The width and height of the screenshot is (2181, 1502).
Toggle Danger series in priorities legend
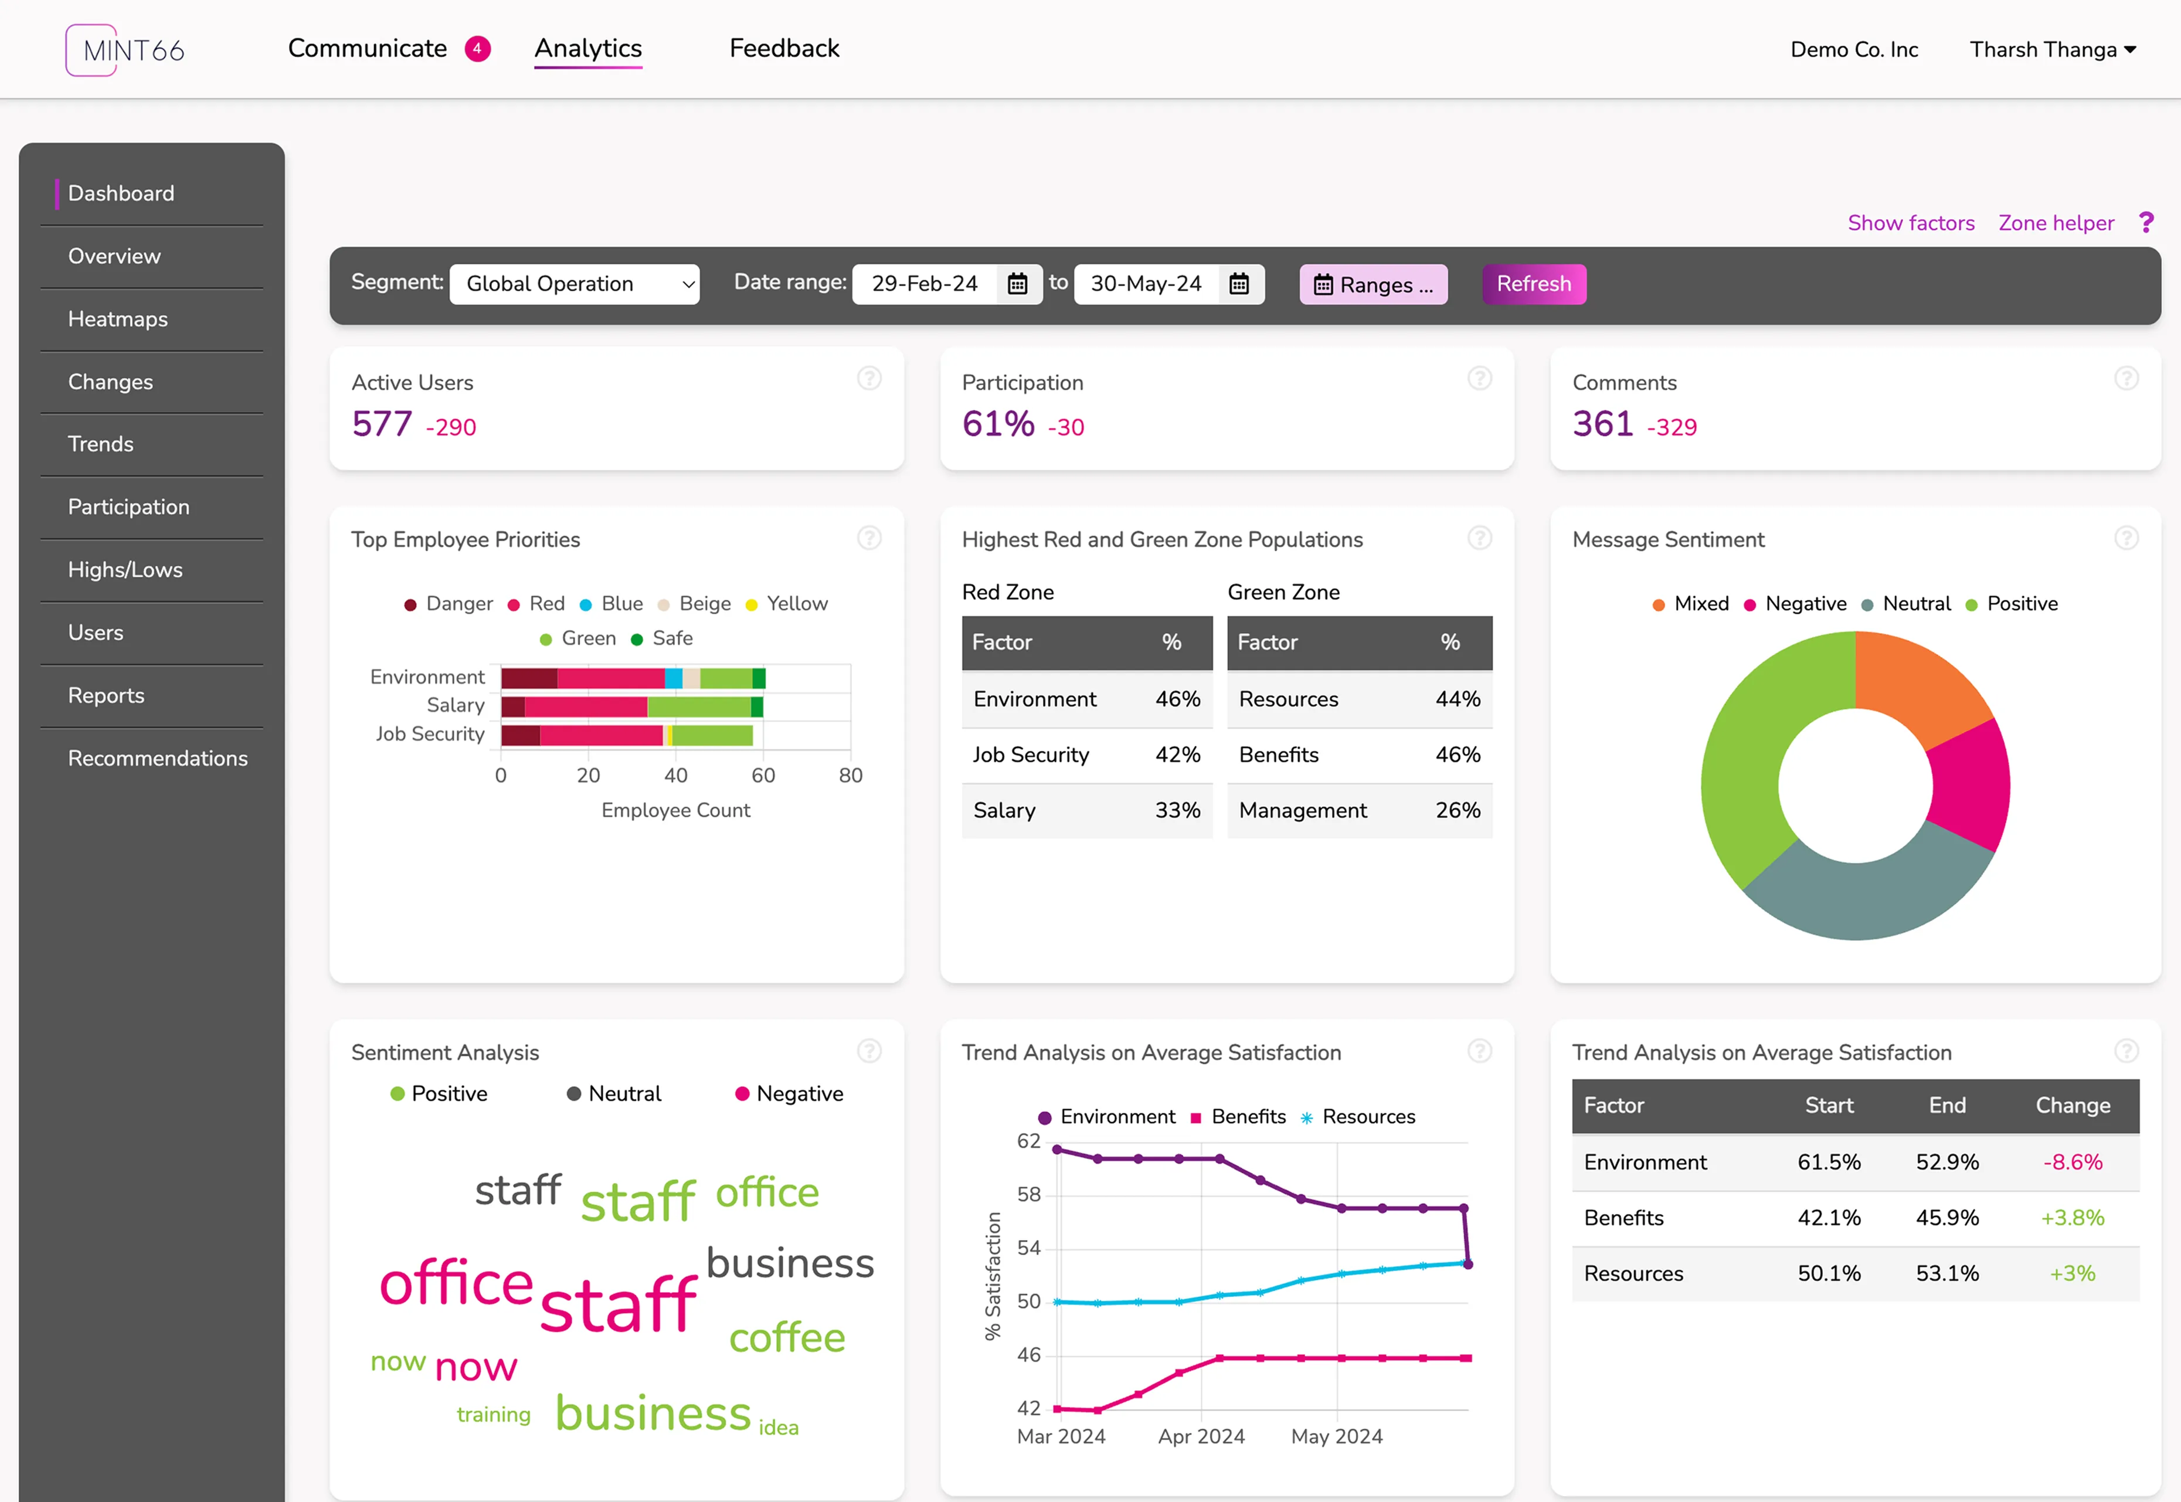click(448, 604)
